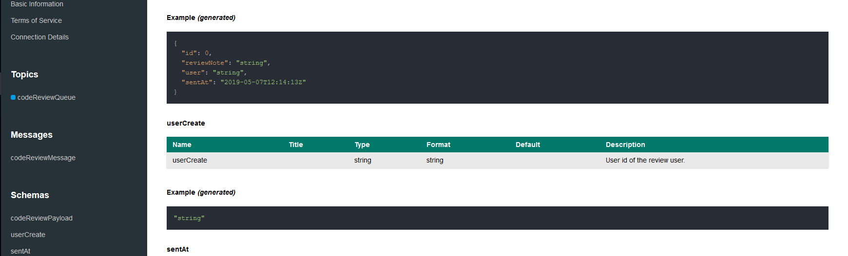The width and height of the screenshot is (848, 256).
Task: Click the blue topic icon beside codeReviewQueue
Action: [x=13, y=97]
